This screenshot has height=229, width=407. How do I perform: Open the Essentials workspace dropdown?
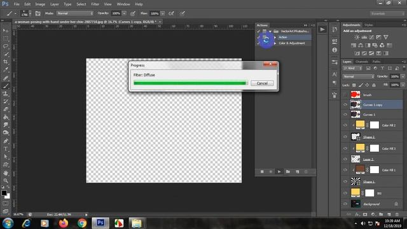(x=387, y=13)
